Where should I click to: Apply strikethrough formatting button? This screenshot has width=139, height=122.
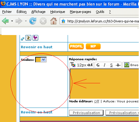coord(118,65)
